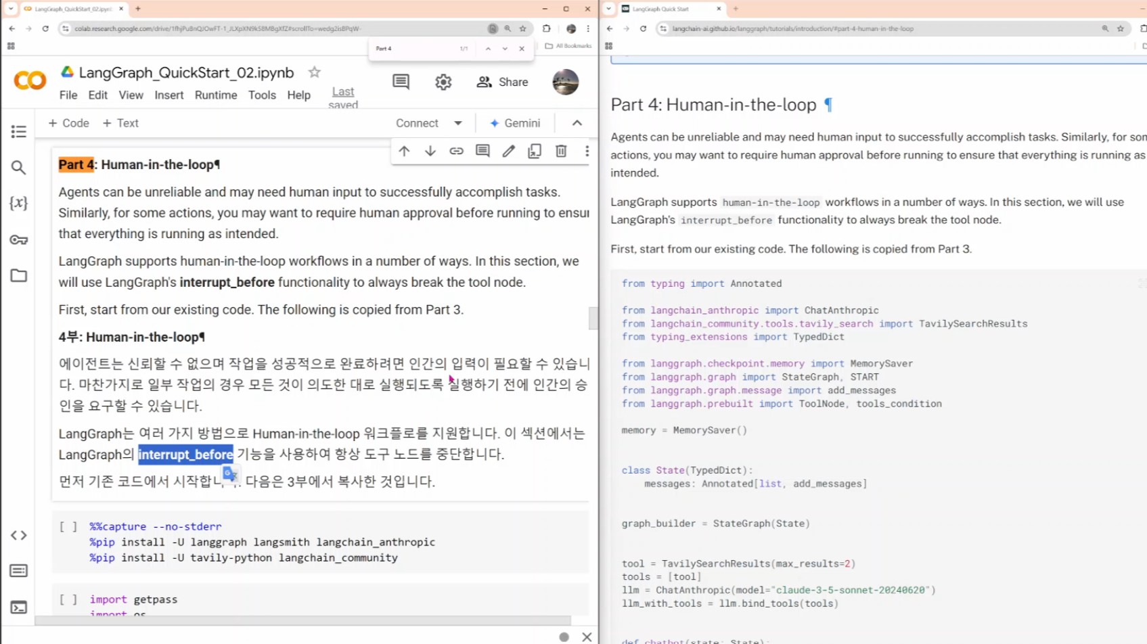
Task: Open the command palette icon
Action: click(x=18, y=571)
